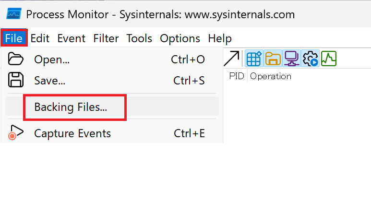Open the Filter menu
The image size is (371, 202).
click(x=106, y=38)
